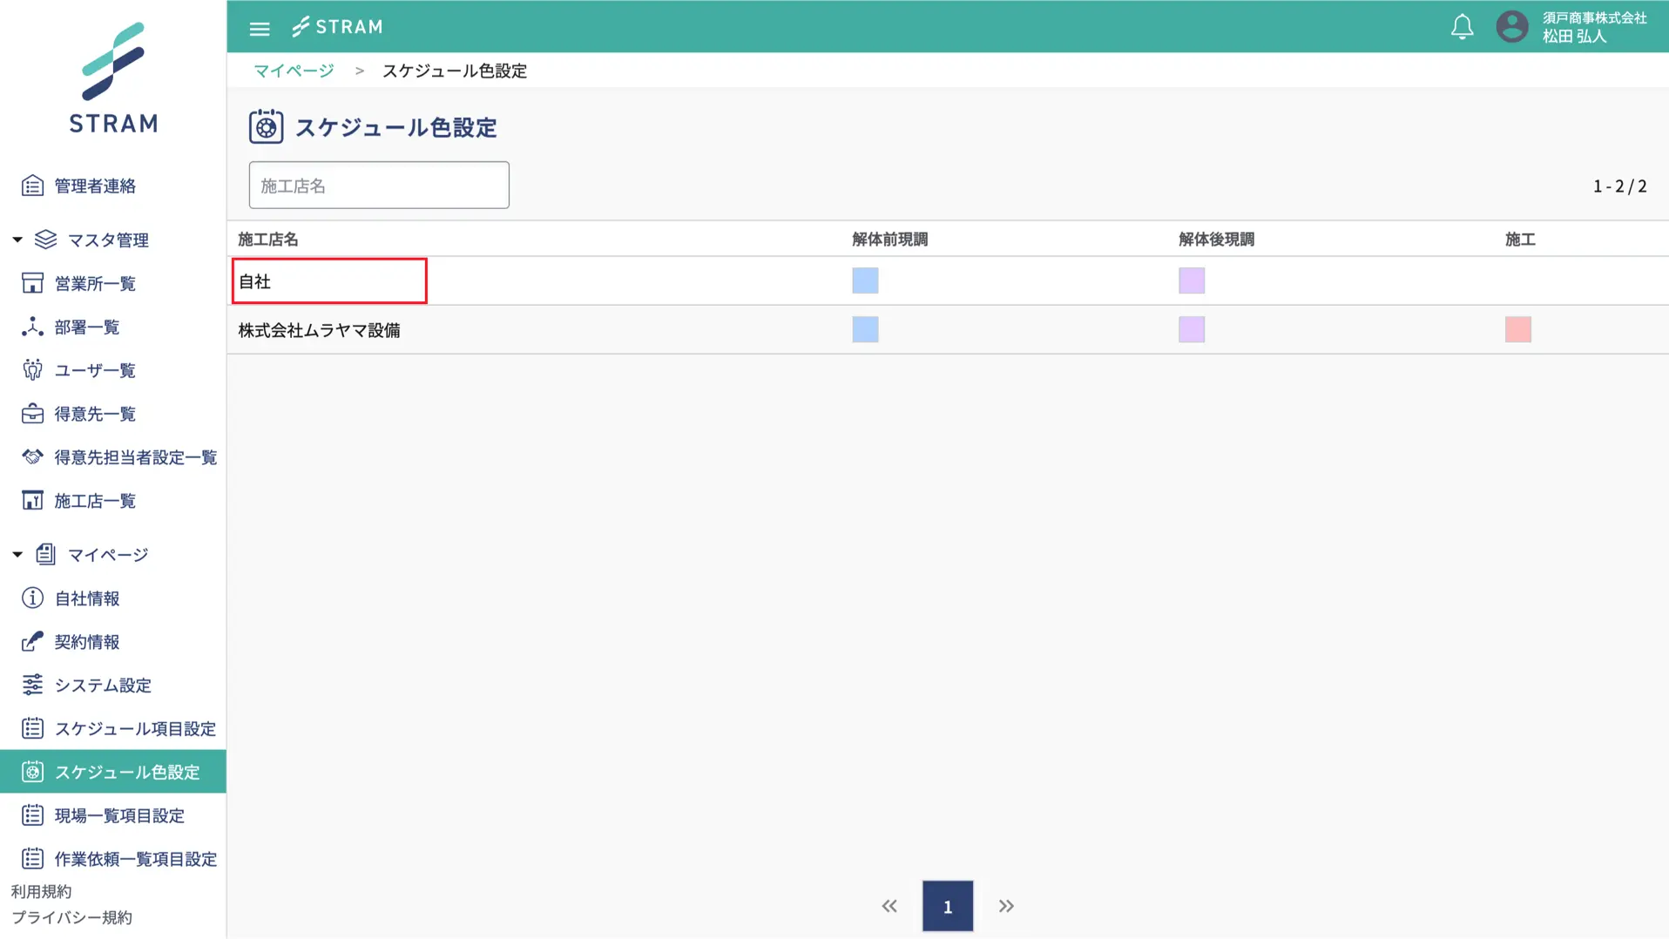Open the 利用規約 link

click(x=41, y=891)
